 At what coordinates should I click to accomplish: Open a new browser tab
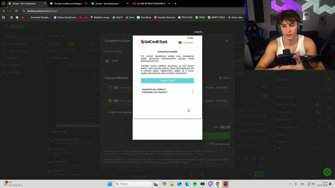175,4
